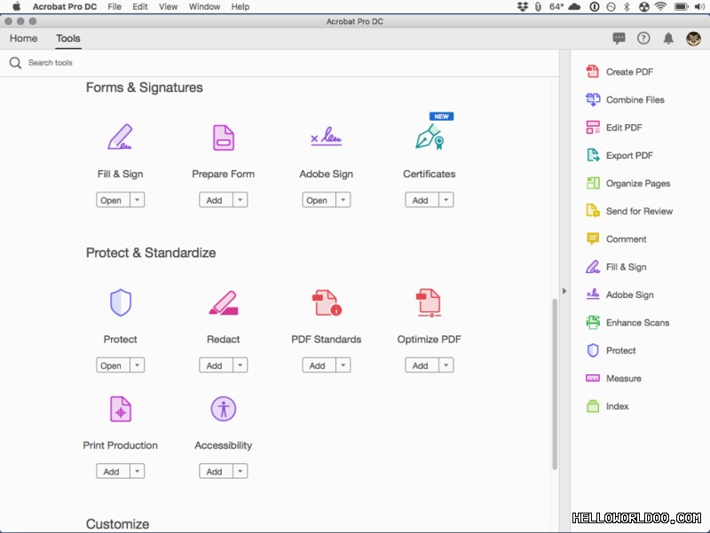Click the Add button under Certificates
Image resolution: width=710 pixels, height=533 pixels.
pyautogui.click(x=422, y=200)
